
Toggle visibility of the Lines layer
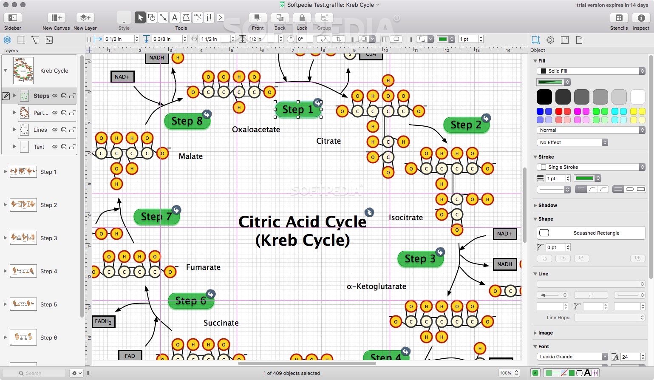[55, 130]
